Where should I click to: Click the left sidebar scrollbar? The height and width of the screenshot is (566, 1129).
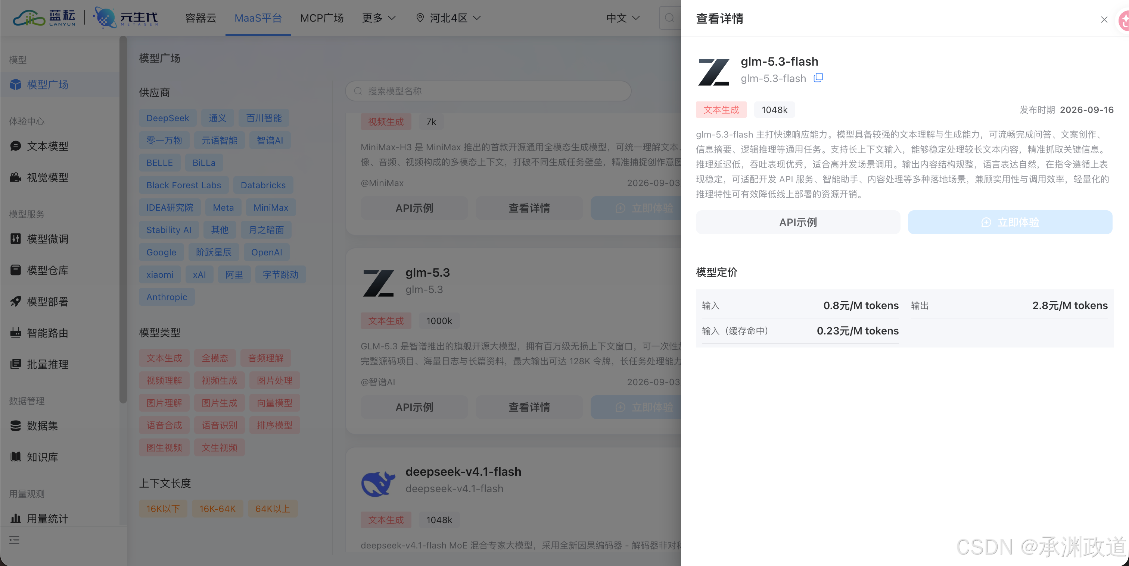(123, 219)
